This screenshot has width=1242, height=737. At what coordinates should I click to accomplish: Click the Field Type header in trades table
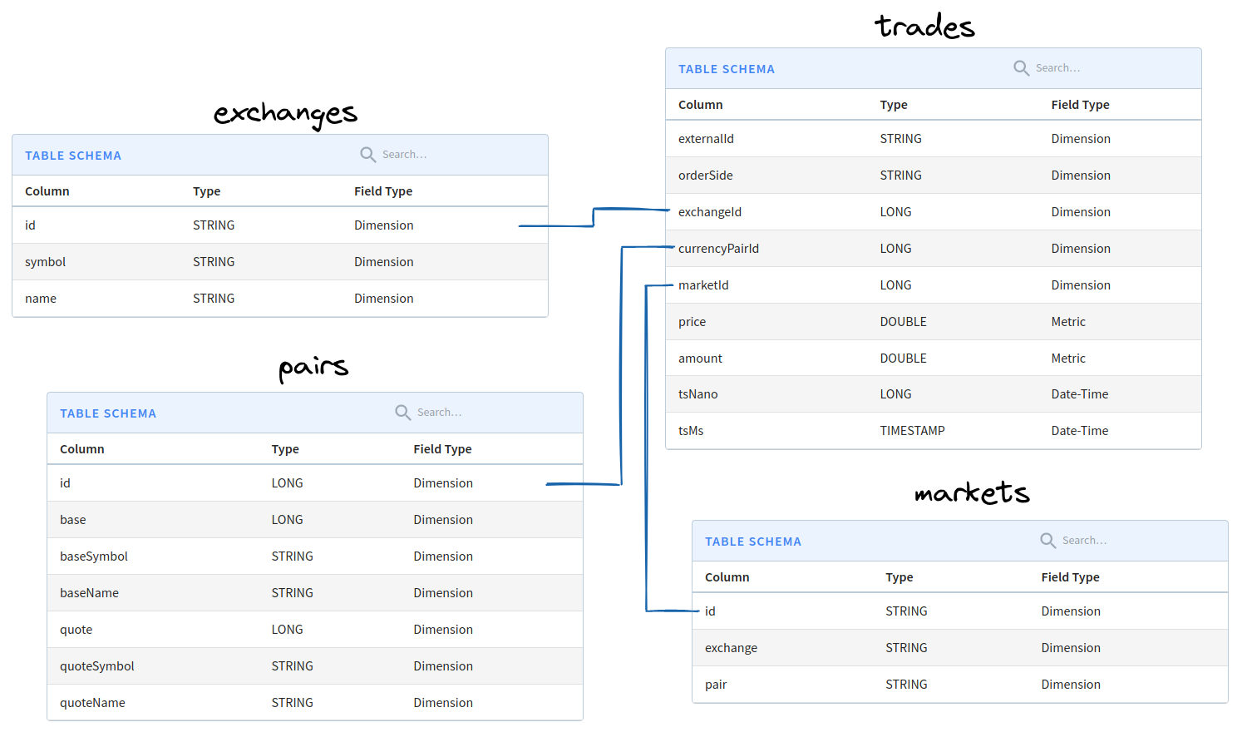[1080, 105]
